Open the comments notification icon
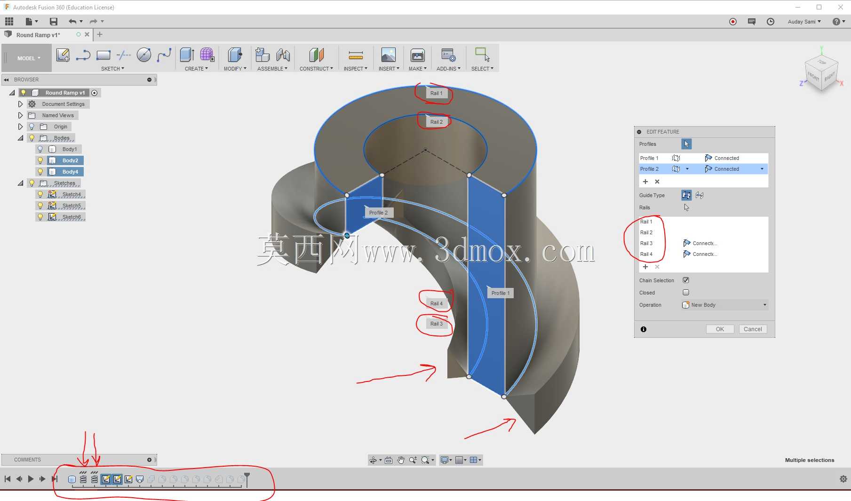The image size is (851, 501). coord(752,22)
